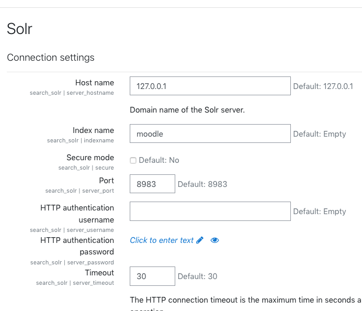
Task: Click the 'HTTP authentication password' label
Action: [77, 246]
